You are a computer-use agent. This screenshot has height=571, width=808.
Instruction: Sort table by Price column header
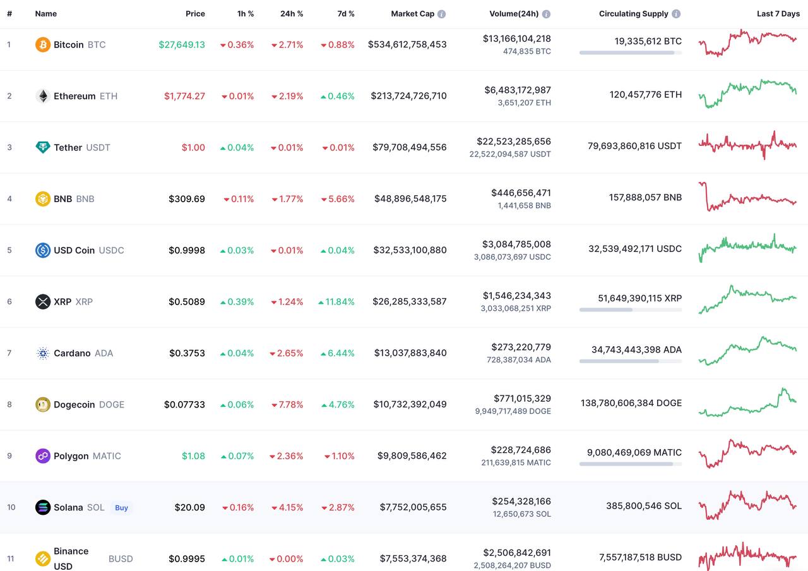(x=195, y=13)
